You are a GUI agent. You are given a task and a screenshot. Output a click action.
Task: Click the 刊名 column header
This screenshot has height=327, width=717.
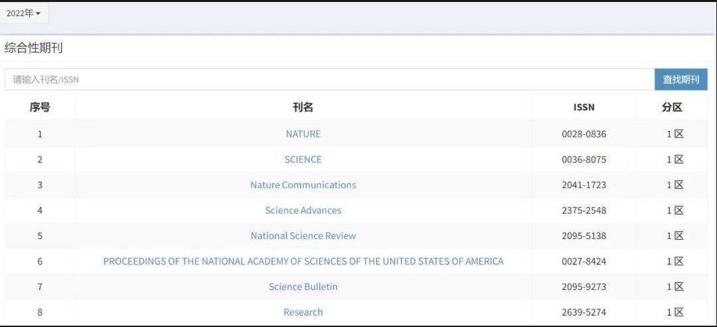(x=303, y=107)
